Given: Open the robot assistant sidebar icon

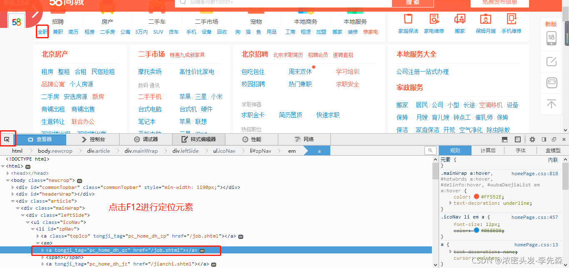Looking at the screenshot, I should 552,82.
